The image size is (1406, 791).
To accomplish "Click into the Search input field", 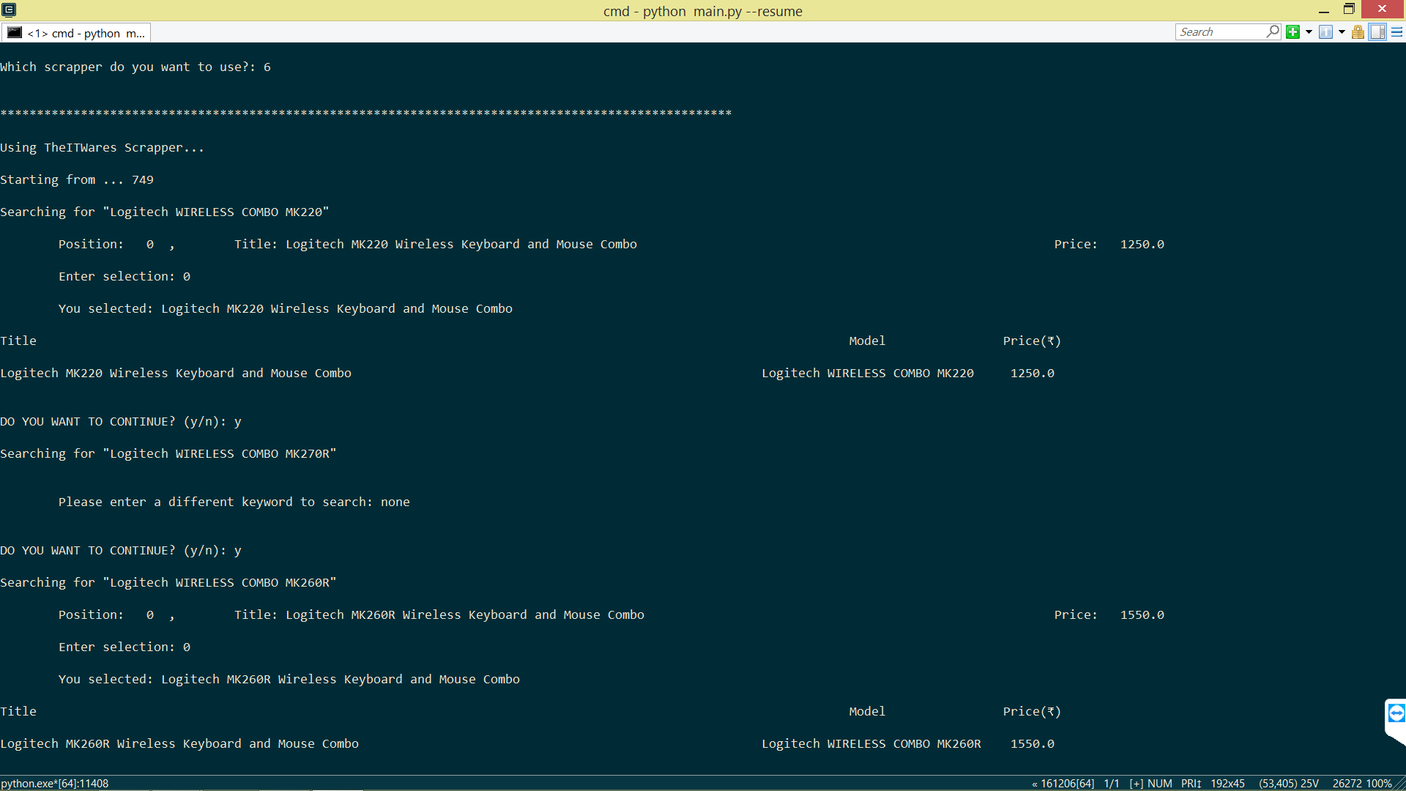I will tap(1221, 32).
